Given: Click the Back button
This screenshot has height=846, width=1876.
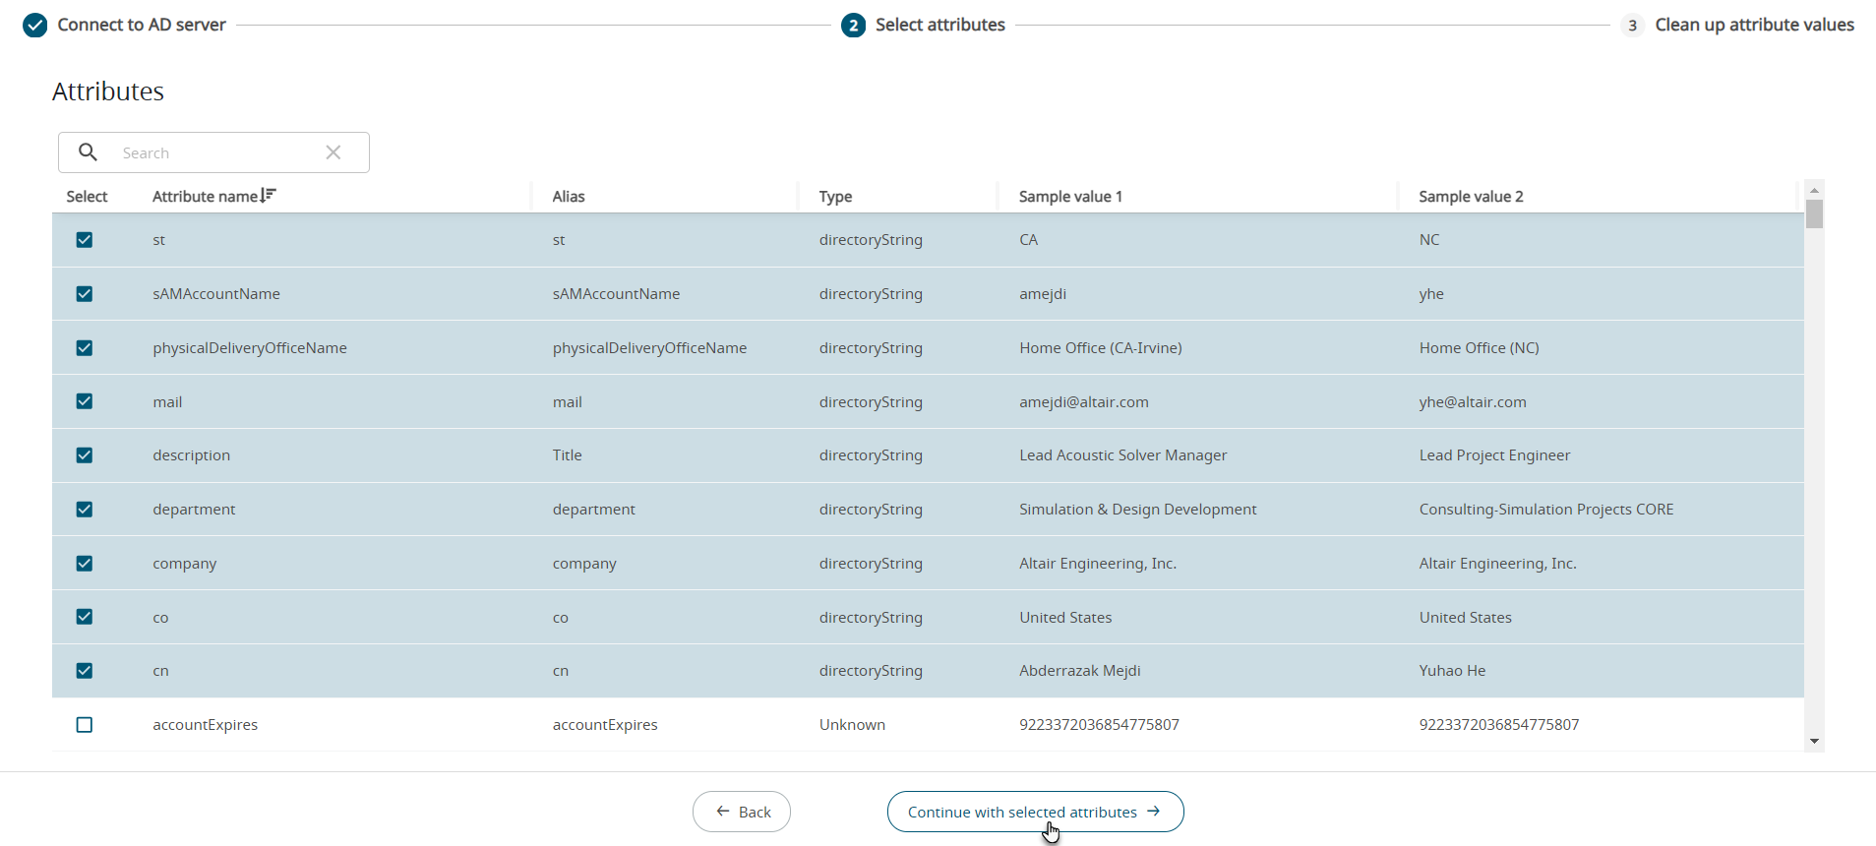Looking at the screenshot, I should (x=742, y=812).
